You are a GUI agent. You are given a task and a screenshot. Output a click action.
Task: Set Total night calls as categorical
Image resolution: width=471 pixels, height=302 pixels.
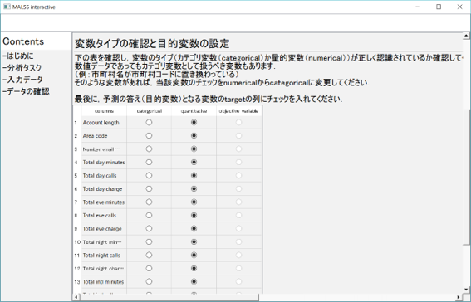(149, 256)
